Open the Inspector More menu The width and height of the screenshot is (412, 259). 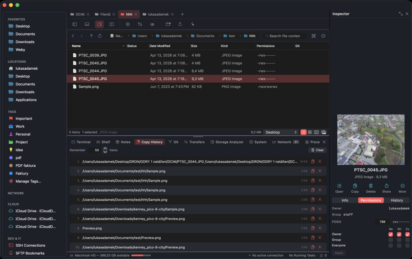(x=402, y=189)
